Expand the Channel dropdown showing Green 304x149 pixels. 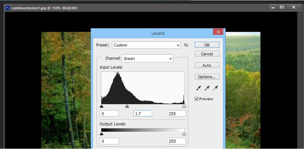point(148,59)
